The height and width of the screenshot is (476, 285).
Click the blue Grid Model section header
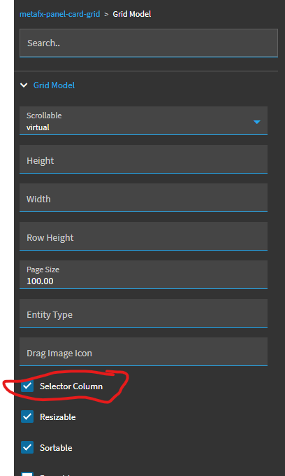tap(54, 85)
